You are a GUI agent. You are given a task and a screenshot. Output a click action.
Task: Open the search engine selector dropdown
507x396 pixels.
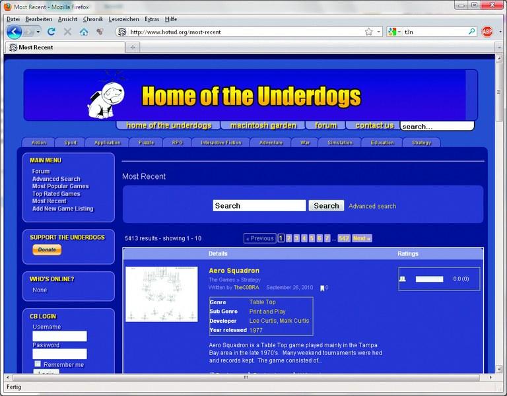395,32
